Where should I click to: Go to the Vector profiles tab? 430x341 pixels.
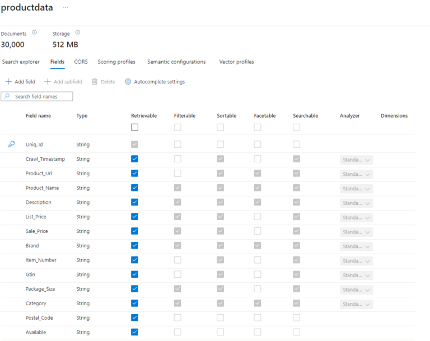pos(236,62)
